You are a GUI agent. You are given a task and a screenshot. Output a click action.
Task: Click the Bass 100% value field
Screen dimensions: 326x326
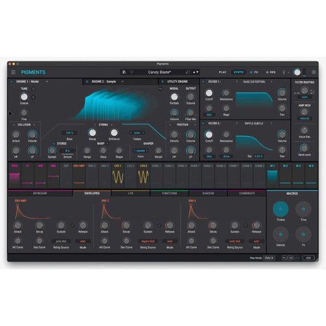[x=69, y=133]
